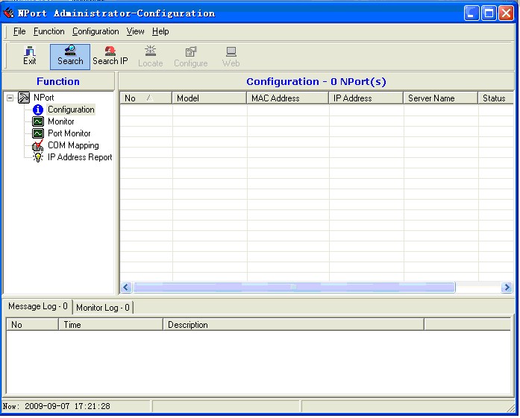Open the Help menu
Screen dimensions: 520x418
click(160, 31)
